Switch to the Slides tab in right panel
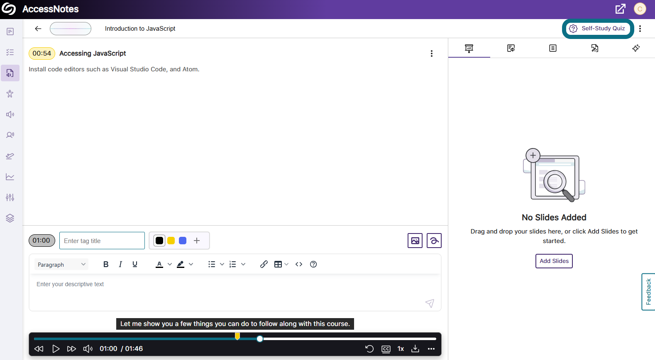Viewport: 655px width, 360px height. click(469, 48)
